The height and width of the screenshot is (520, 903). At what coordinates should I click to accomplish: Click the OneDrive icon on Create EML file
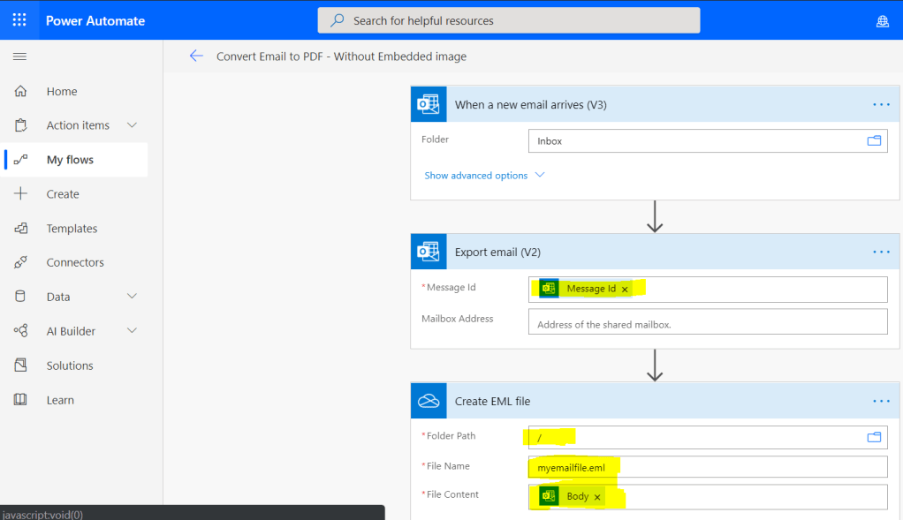(x=429, y=401)
